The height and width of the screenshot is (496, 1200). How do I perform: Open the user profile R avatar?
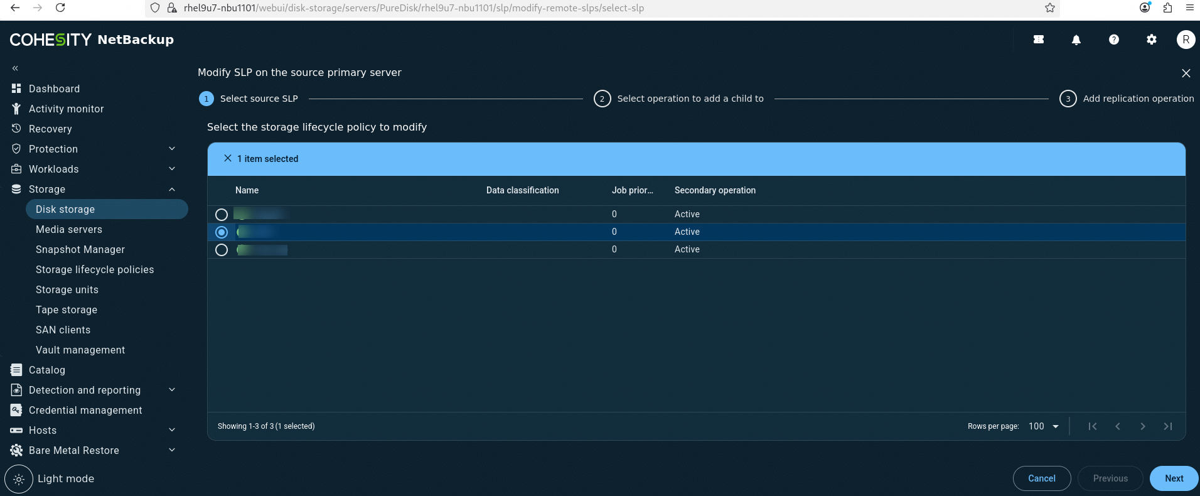(x=1186, y=40)
